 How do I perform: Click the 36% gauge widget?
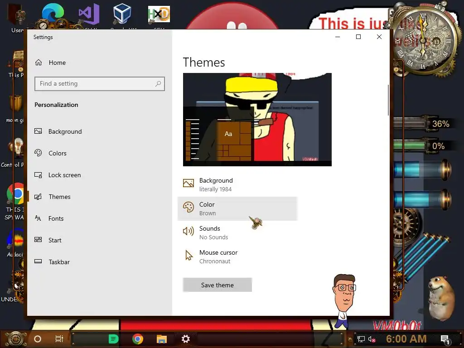[423, 124]
